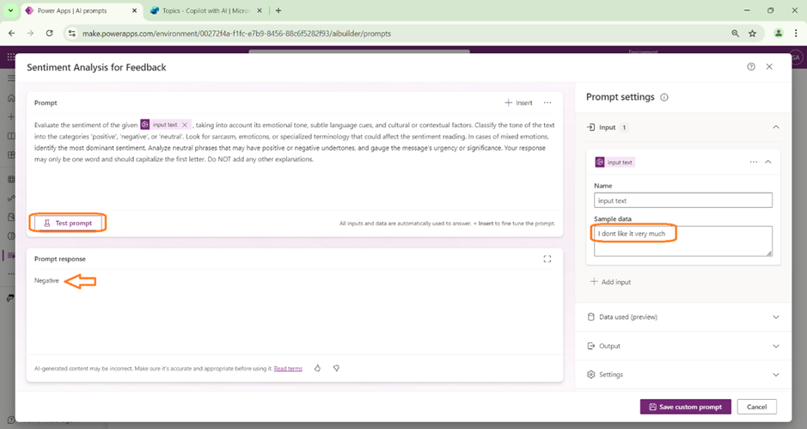Remove the input text tag from prompt
This screenshot has height=429, width=807.
185,125
